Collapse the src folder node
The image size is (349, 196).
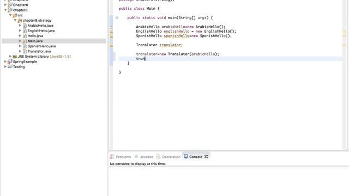tap(10, 15)
